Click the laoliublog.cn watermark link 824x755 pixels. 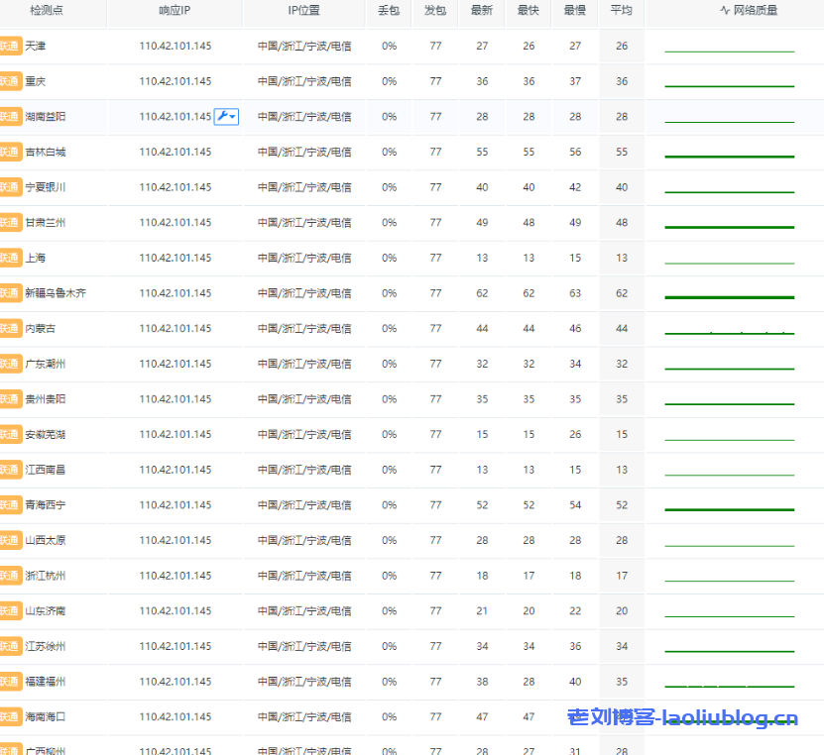coord(682,718)
